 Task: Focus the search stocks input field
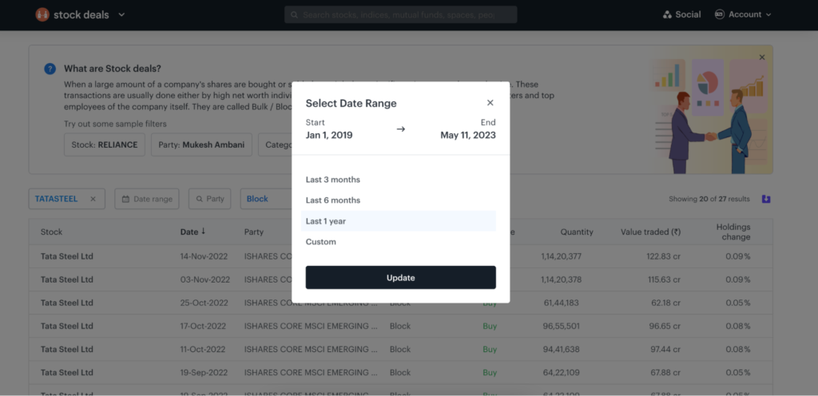[401, 14]
